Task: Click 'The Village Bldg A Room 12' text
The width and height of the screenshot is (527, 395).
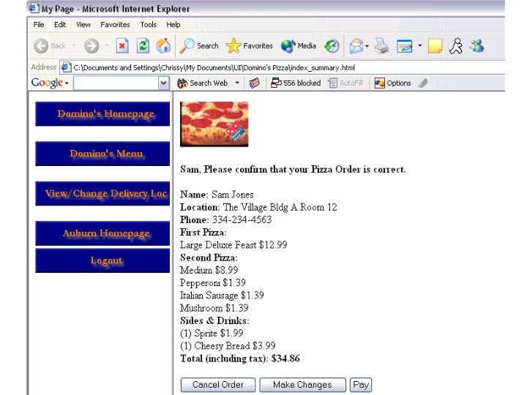Action: pos(280,207)
